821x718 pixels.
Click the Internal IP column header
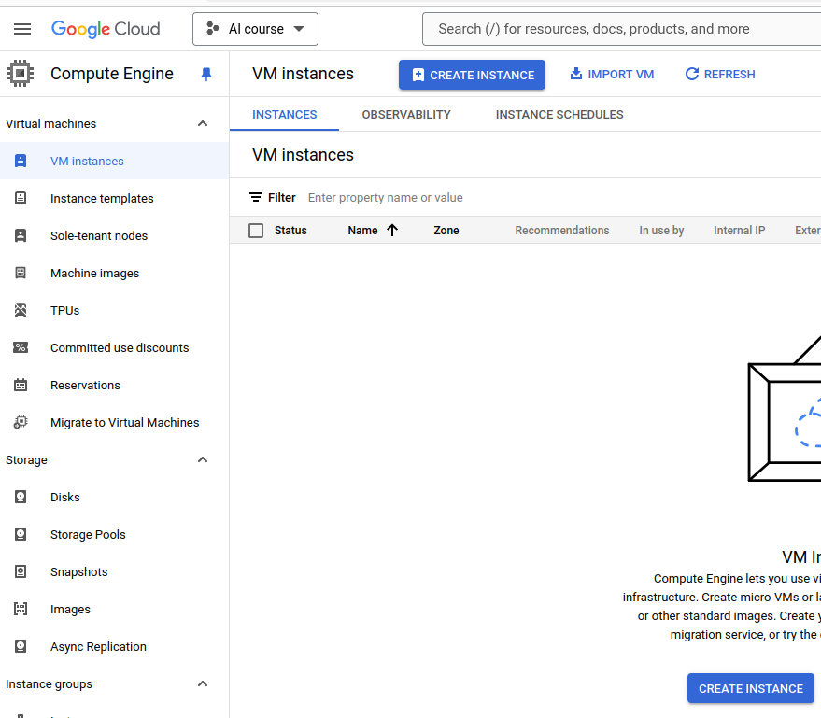[x=739, y=231]
